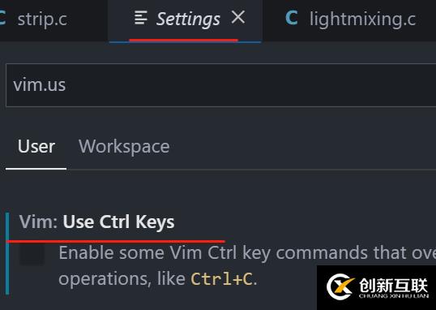The height and width of the screenshot is (310, 436).
Task: Select the User settings scope tab
Action: coord(36,147)
